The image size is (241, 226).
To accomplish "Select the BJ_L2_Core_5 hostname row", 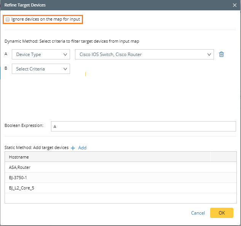I will coord(120,188).
